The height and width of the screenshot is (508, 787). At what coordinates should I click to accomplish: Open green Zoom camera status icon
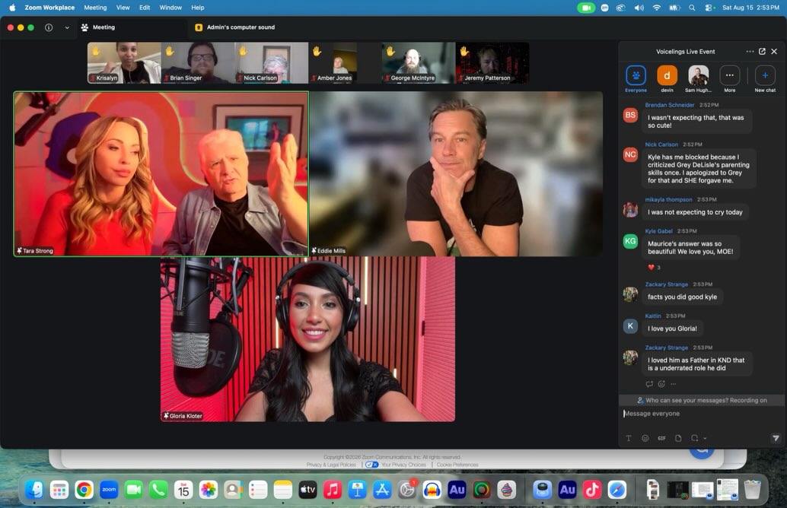click(x=586, y=8)
